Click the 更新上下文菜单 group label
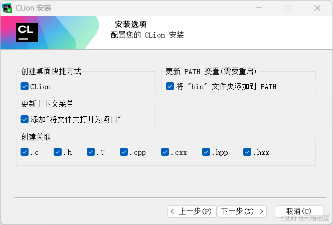The height and width of the screenshot is (225, 333). (47, 104)
